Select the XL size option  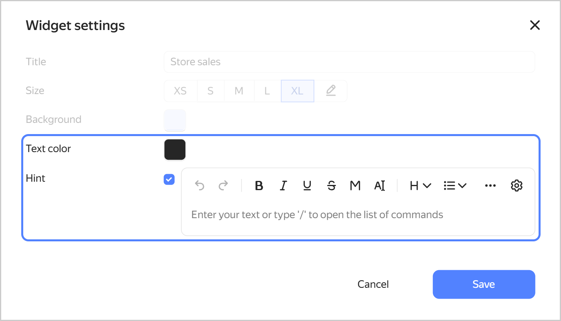[297, 91]
